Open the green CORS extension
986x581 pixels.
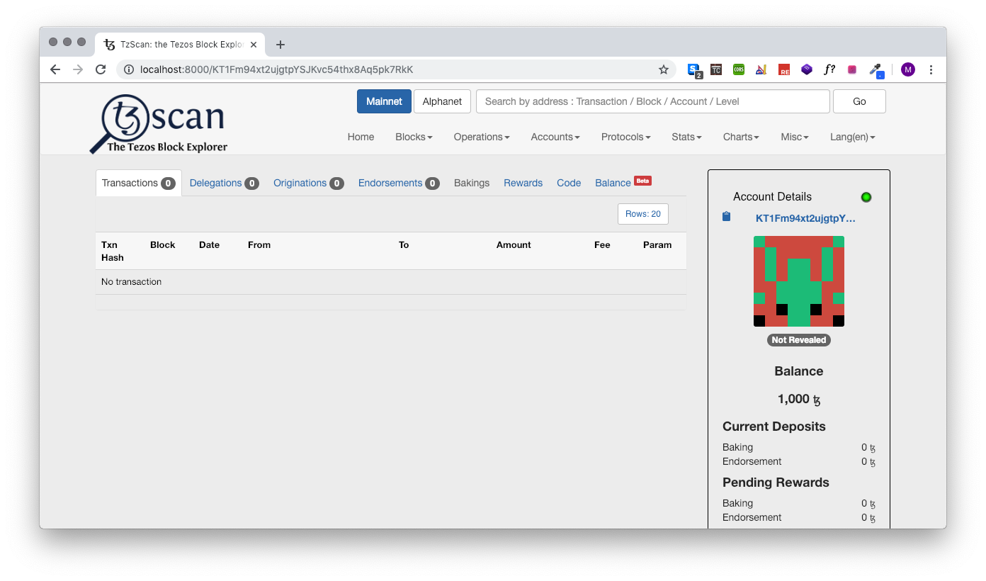tap(739, 69)
